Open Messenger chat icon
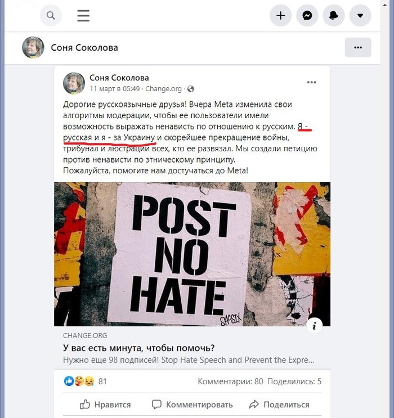The height and width of the screenshot is (418, 394). tap(307, 15)
